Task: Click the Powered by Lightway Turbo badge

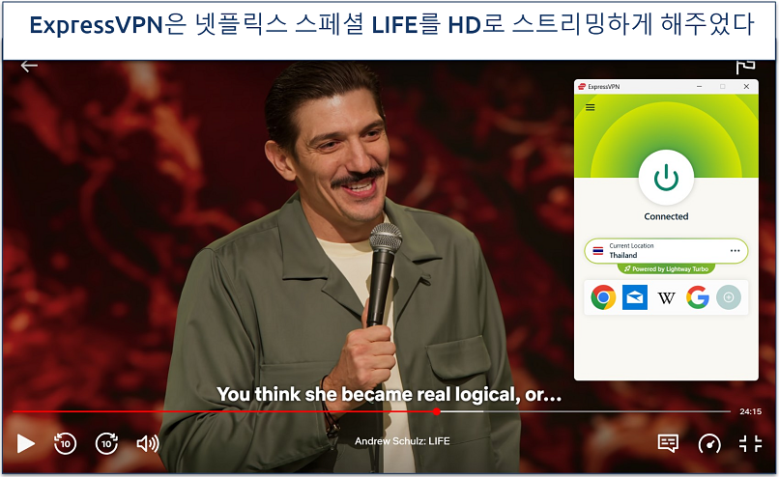Action: click(666, 269)
